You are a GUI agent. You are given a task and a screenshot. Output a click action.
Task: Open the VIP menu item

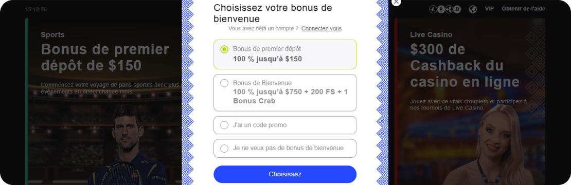point(489,9)
